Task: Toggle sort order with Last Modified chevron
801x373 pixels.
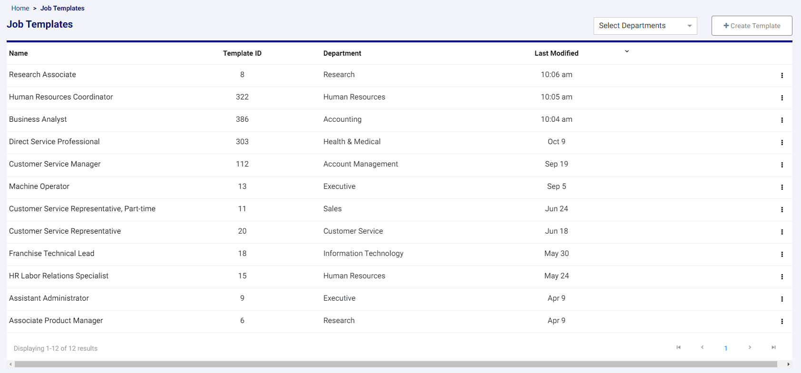Action: [627, 51]
